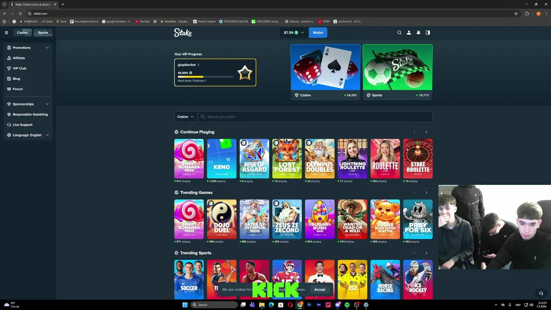Open the Chrome tab search dropdown

tap(4, 4)
